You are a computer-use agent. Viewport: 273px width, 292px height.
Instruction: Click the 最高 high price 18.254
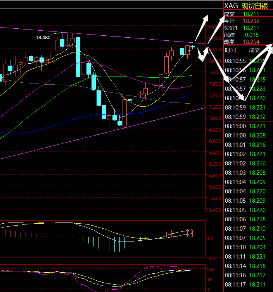click(x=251, y=42)
